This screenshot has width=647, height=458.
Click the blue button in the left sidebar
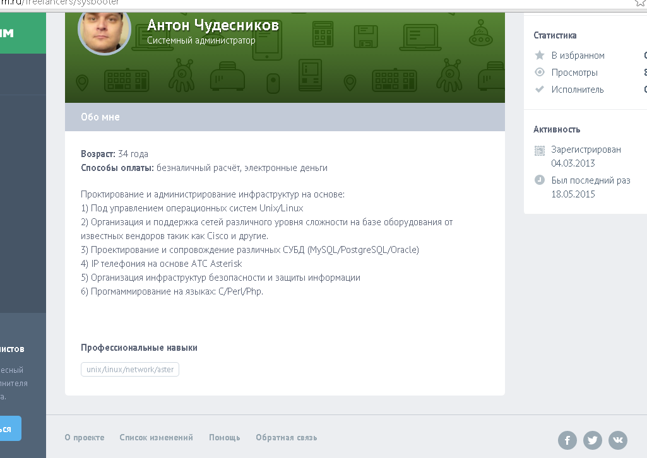(x=10, y=429)
